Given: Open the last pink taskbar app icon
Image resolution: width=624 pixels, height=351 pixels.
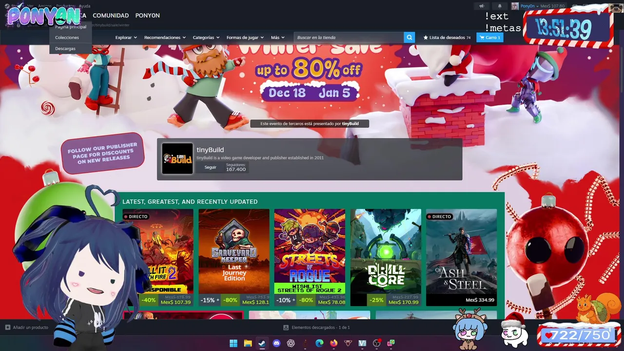Looking at the screenshot, I should pyautogui.click(x=391, y=343).
